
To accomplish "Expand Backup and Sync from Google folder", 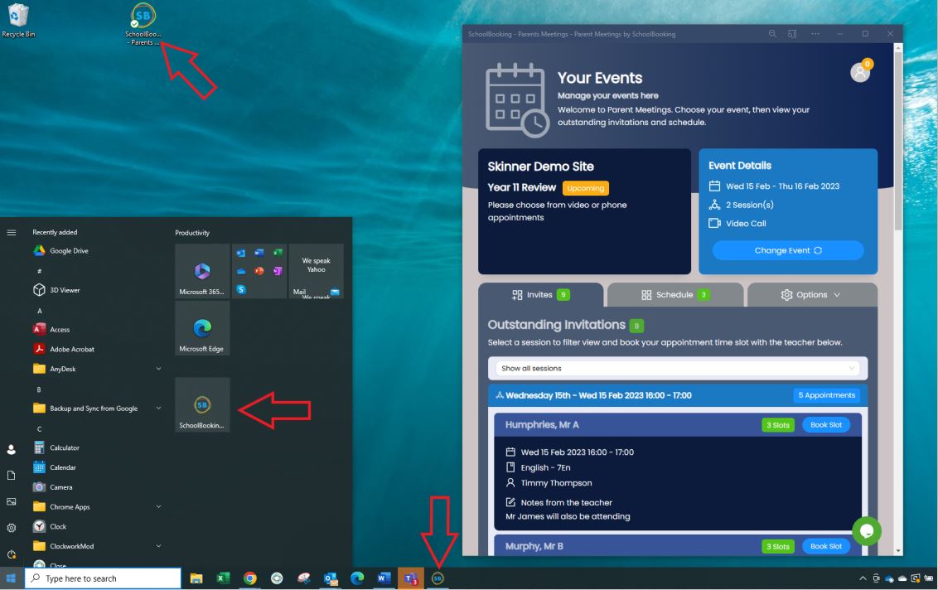I will coord(97,408).
